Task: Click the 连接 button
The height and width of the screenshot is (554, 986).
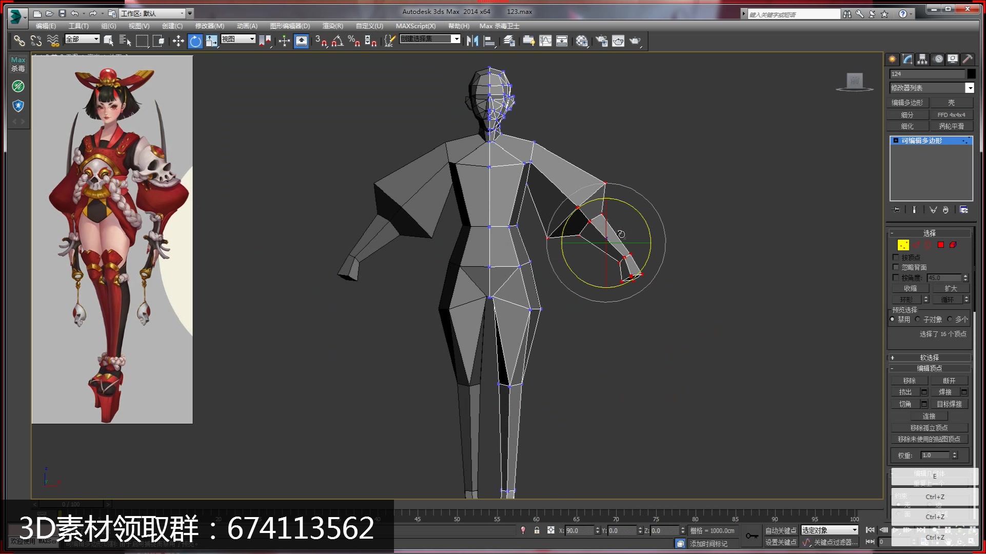Action: [929, 416]
